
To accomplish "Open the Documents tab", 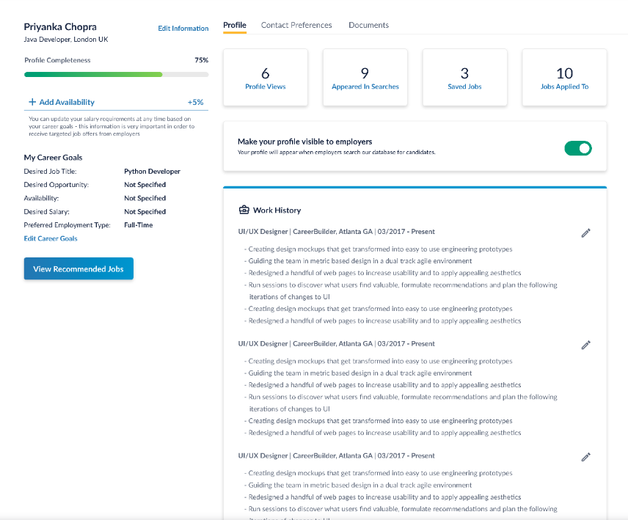I will (368, 25).
